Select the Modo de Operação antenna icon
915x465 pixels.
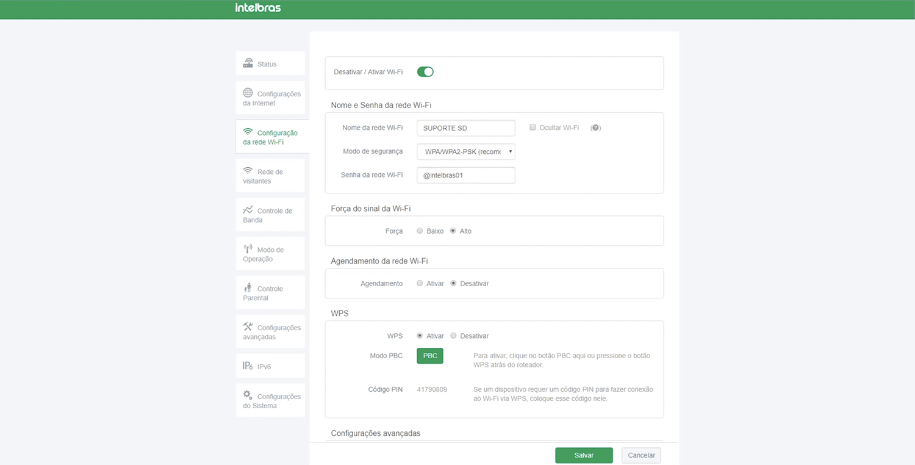tap(248, 249)
